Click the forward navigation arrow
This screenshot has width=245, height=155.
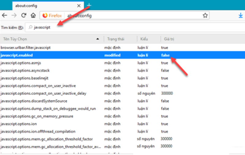pos(14,15)
